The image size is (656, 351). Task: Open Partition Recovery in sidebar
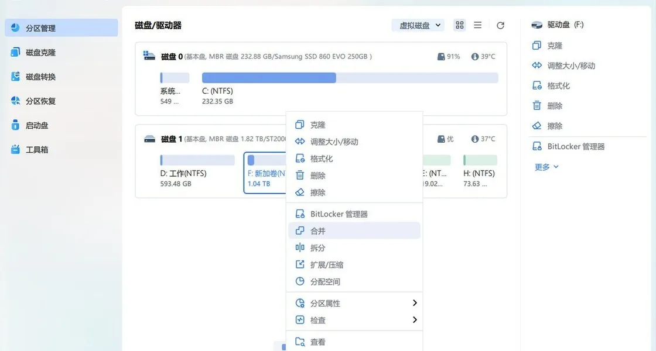(40, 101)
